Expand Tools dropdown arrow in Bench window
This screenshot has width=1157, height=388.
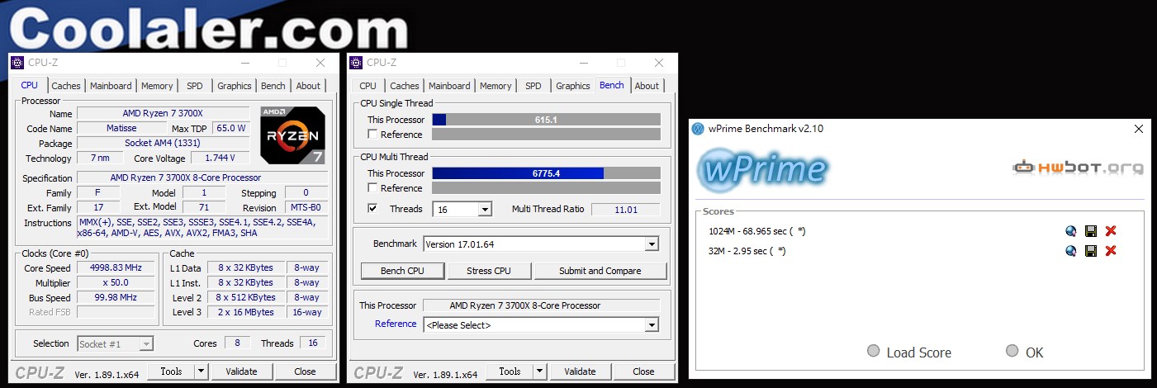tap(539, 371)
